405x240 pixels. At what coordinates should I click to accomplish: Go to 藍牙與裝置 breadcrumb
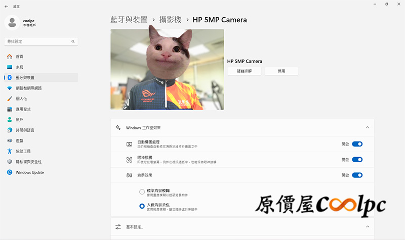point(129,20)
